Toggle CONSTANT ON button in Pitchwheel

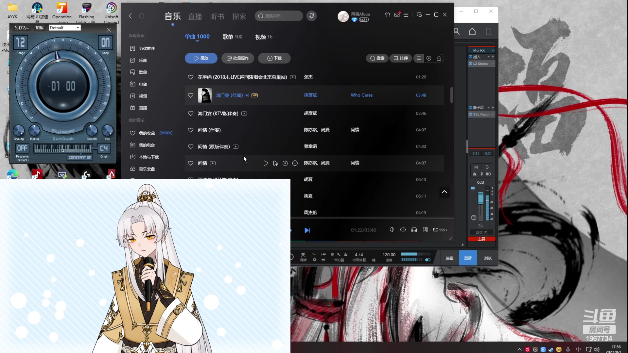(80, 158)
